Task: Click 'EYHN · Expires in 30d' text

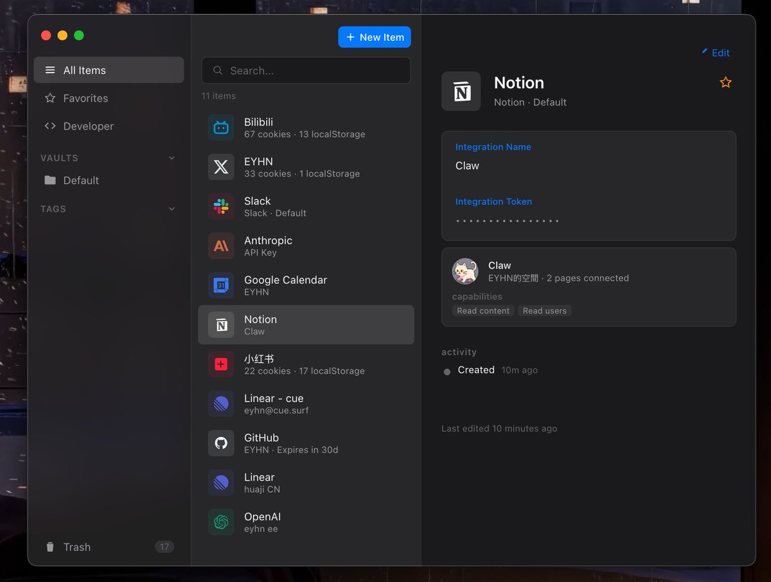Action: 291,450
